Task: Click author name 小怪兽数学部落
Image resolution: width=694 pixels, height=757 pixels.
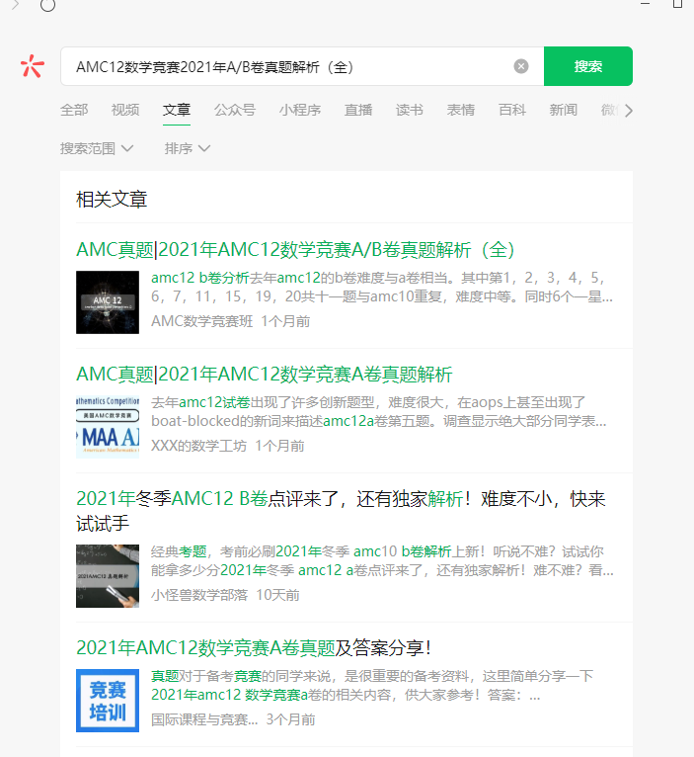Action: (x=199, y=595)
